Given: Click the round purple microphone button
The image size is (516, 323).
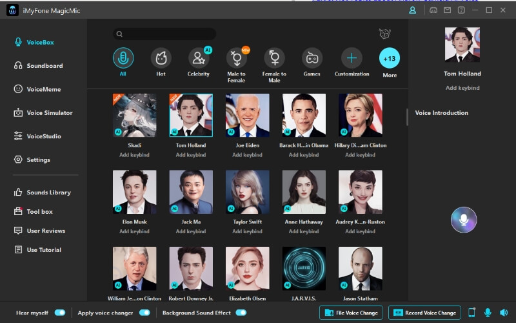Looking at the screenshot, I should point(464,220).
